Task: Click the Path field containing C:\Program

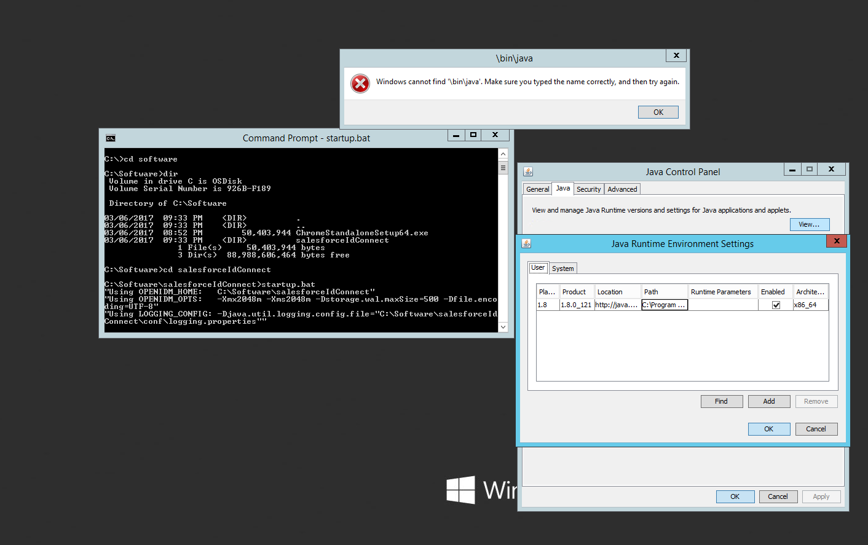Action: [x=664, y=305]
